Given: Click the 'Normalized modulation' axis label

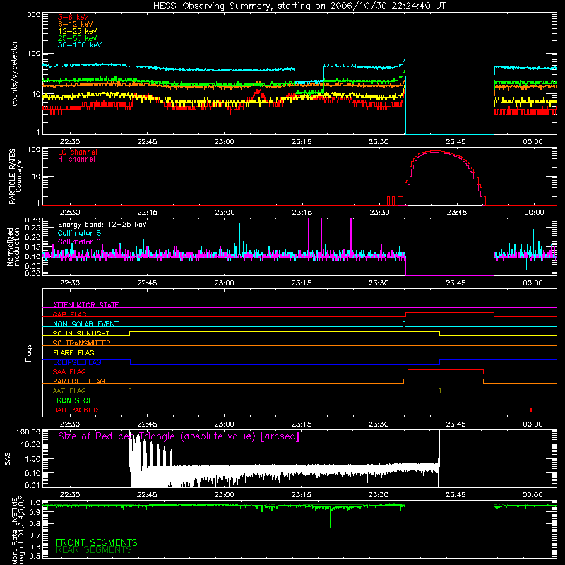Looking at the screenshot, I should (x=13, y=246).
